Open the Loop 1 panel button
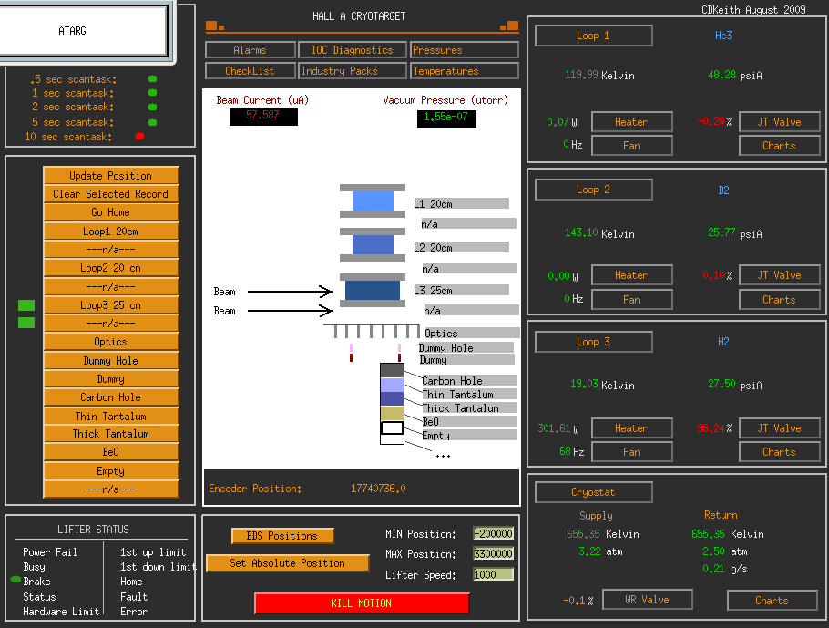Image resolution: width=829 pixels, height=628 pixels. coord(594,36)
